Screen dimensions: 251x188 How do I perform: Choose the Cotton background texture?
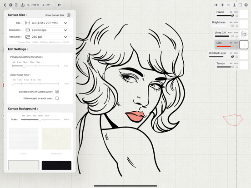[x=24, y=139]
